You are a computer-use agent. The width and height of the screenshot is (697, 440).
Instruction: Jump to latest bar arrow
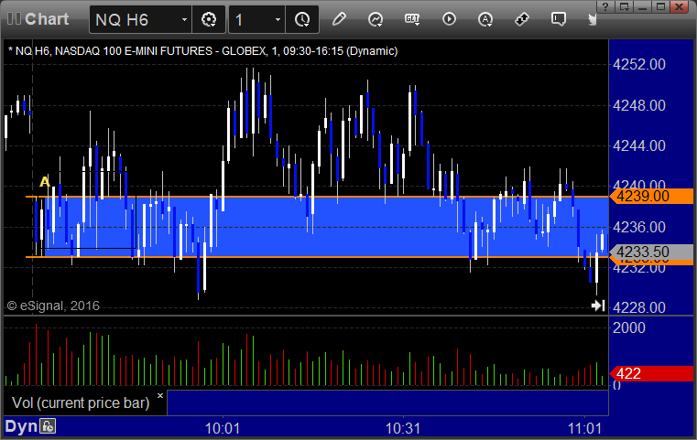pyautogui.click(x=598, y=306)
